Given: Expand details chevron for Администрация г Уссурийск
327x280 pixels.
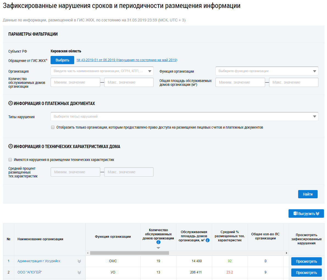Looking at the screenshot, I should [79, 261].
